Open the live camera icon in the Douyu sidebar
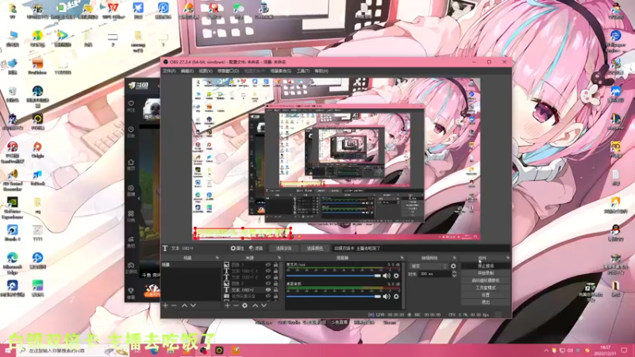This screenshot has width=635, height=357. (131, 188)
